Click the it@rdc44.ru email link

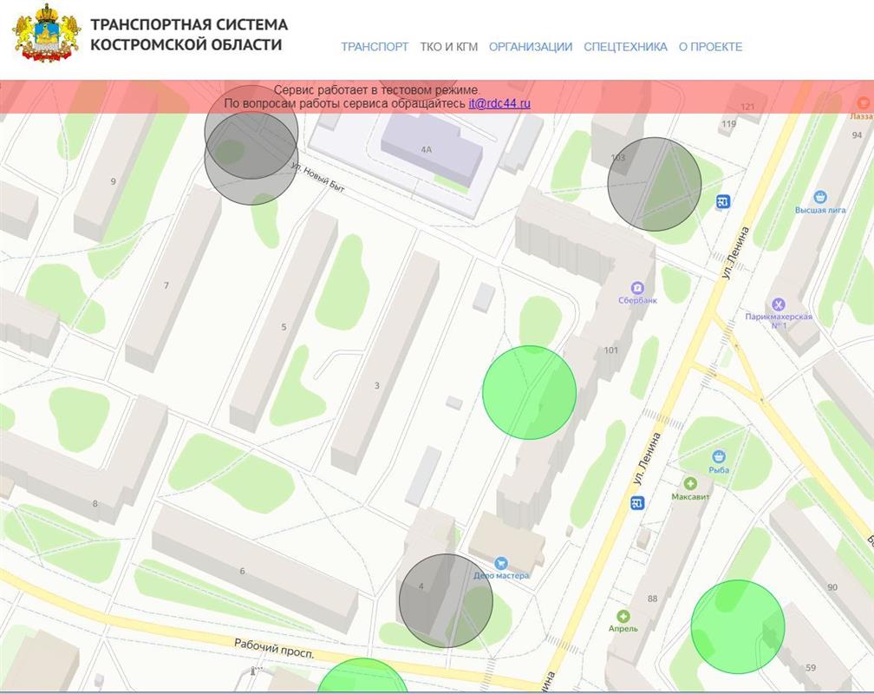click(x=499, y=103)
